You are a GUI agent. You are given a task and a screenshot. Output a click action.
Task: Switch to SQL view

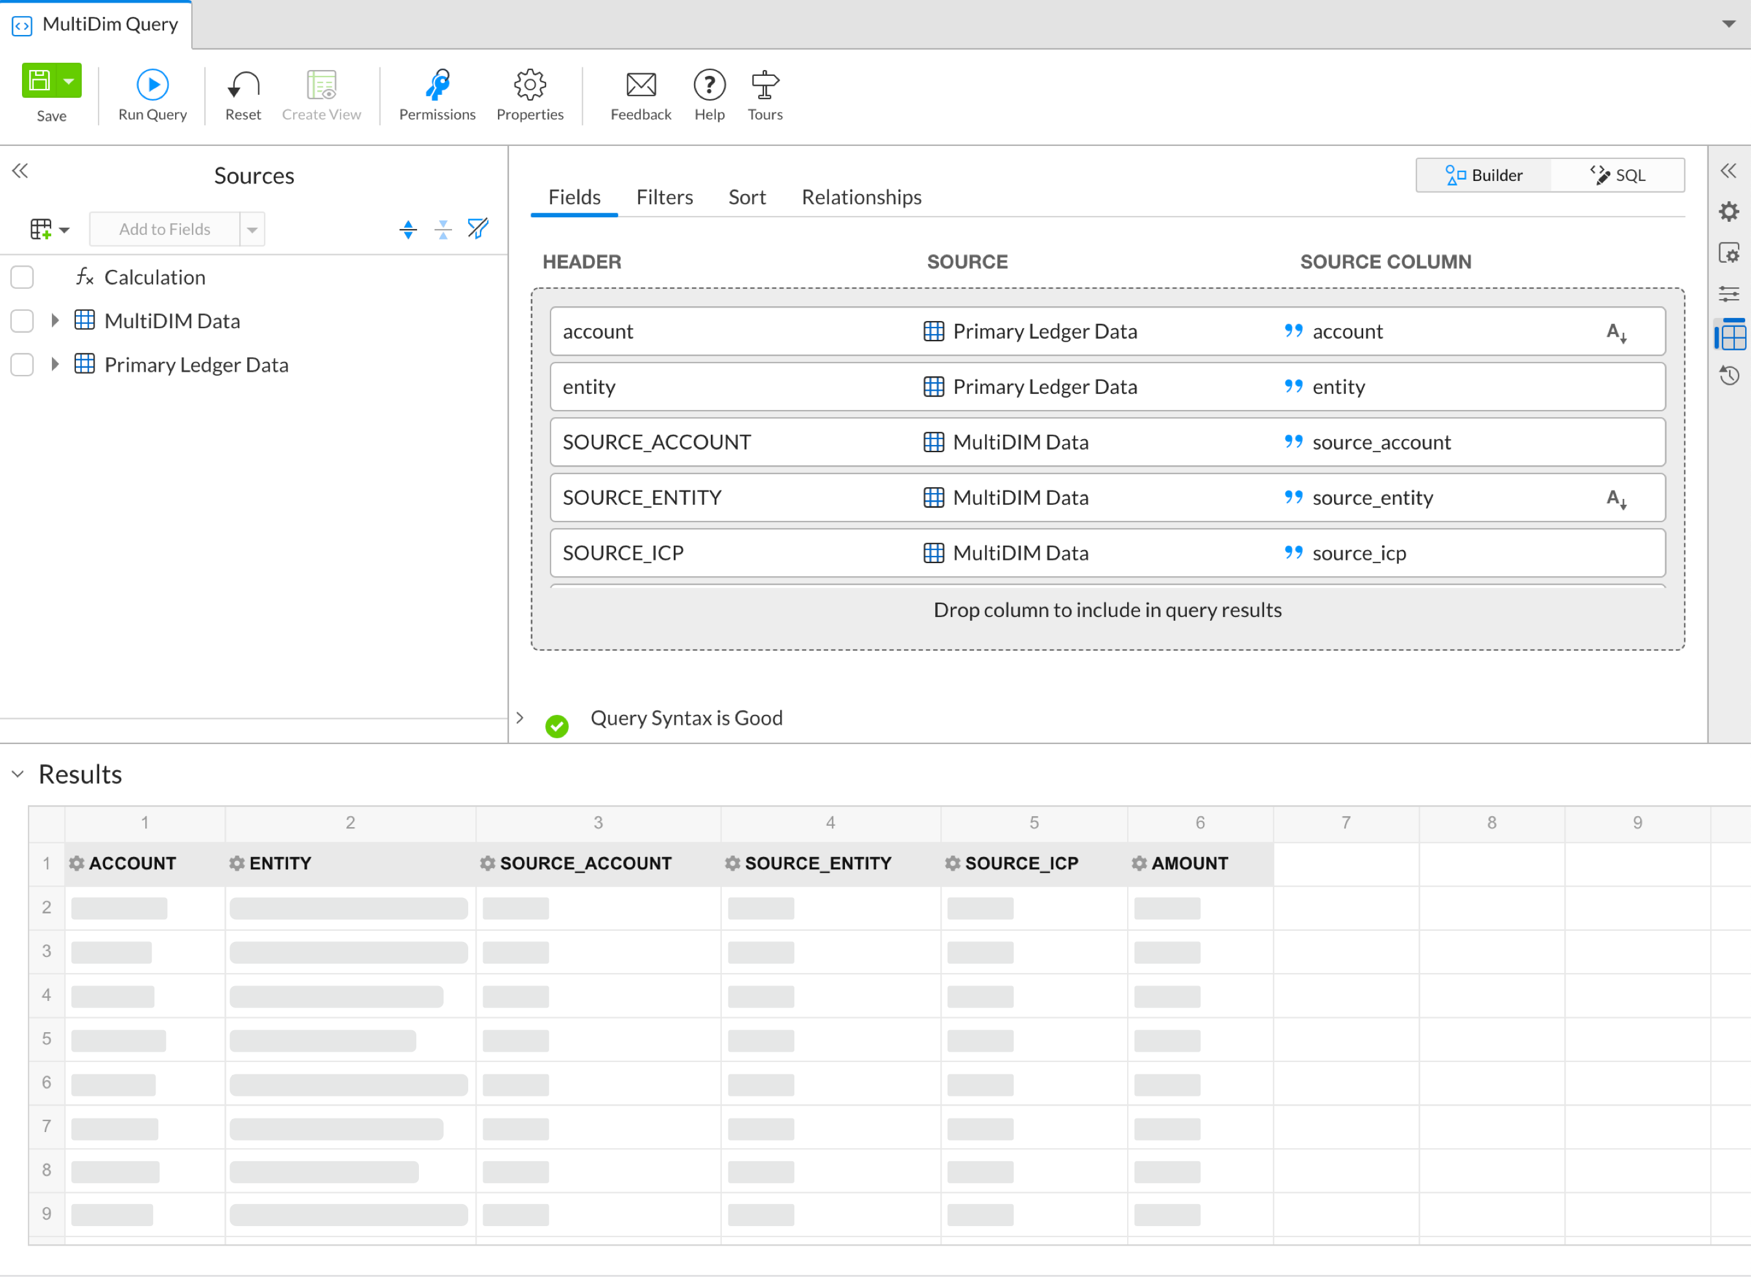pyautogui.click(x=1619, y=175)
